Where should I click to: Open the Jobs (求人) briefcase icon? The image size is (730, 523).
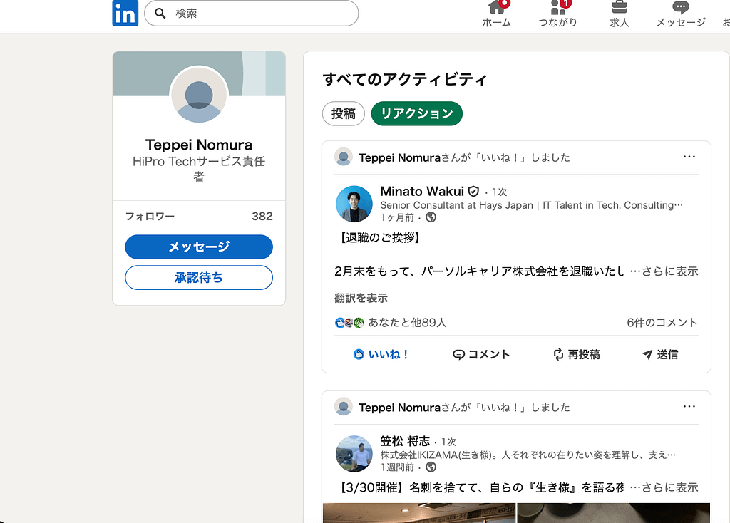pyautogui.click(x=620, y=8)
